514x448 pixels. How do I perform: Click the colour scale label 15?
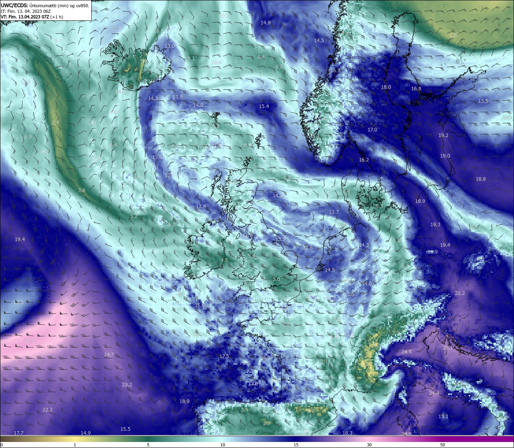click(296, 445)
